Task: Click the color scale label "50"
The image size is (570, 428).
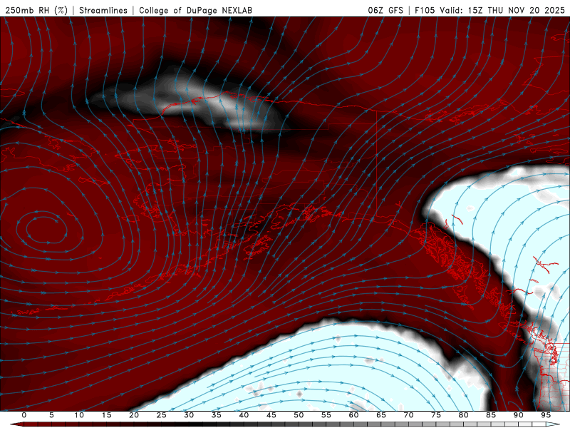Action: 299,415
